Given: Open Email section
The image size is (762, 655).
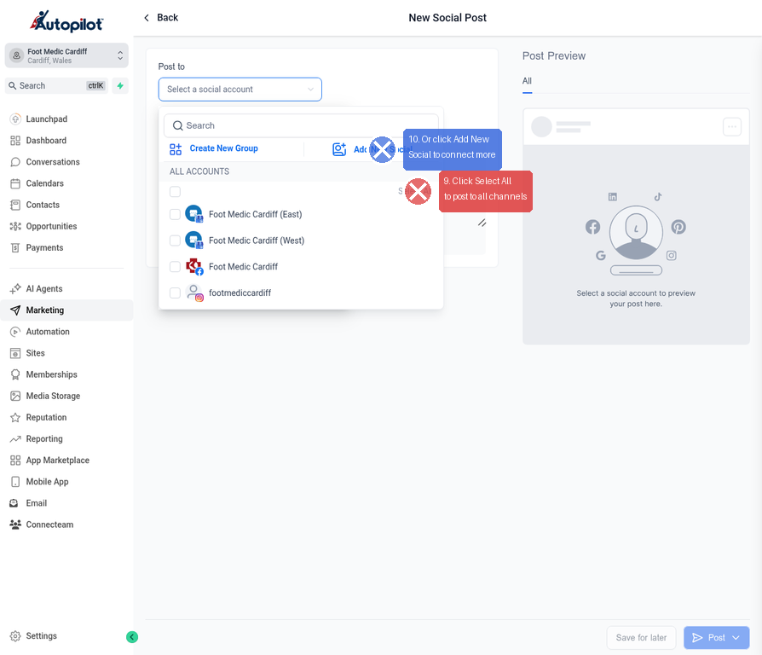Looking at the screenshot, I should click(x=37, y=503).
